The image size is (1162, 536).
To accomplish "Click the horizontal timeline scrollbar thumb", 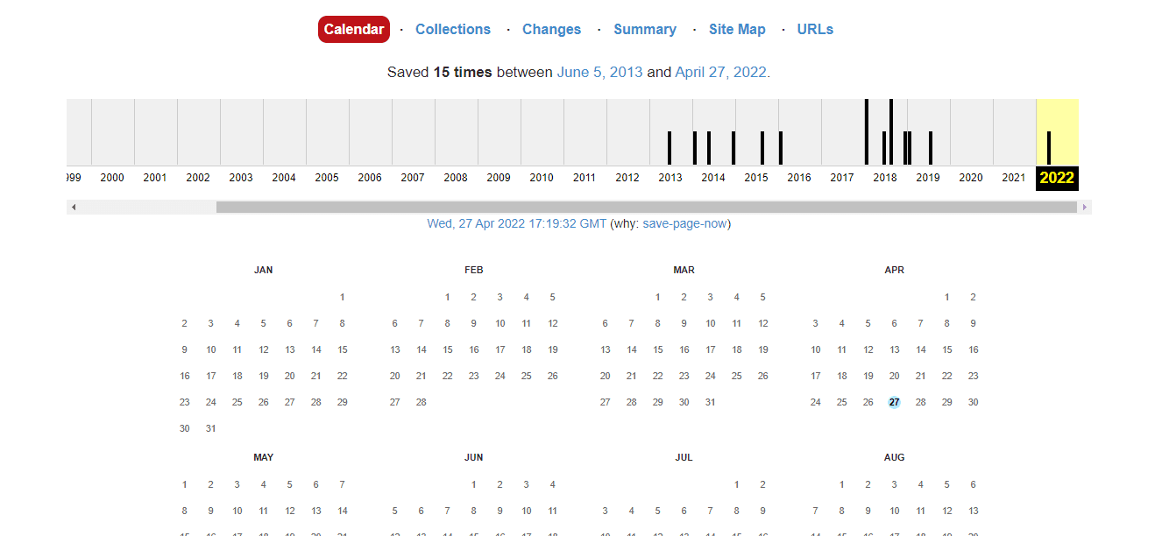I will pyautogui.click(x=646, y=208).
